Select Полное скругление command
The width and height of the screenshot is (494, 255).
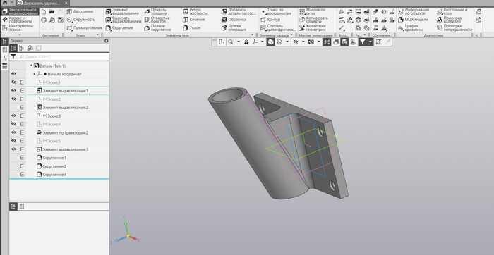pyautogui.click(x=157, y=27)
